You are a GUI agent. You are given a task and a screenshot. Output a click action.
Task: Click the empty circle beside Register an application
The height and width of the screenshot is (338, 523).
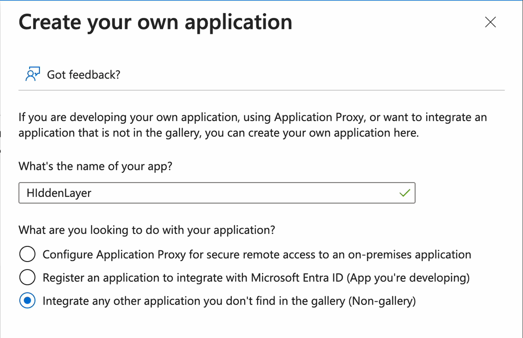tap(27, 277)
